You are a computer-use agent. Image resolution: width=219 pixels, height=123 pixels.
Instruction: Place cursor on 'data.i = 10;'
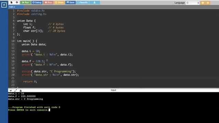click(31, 51)
